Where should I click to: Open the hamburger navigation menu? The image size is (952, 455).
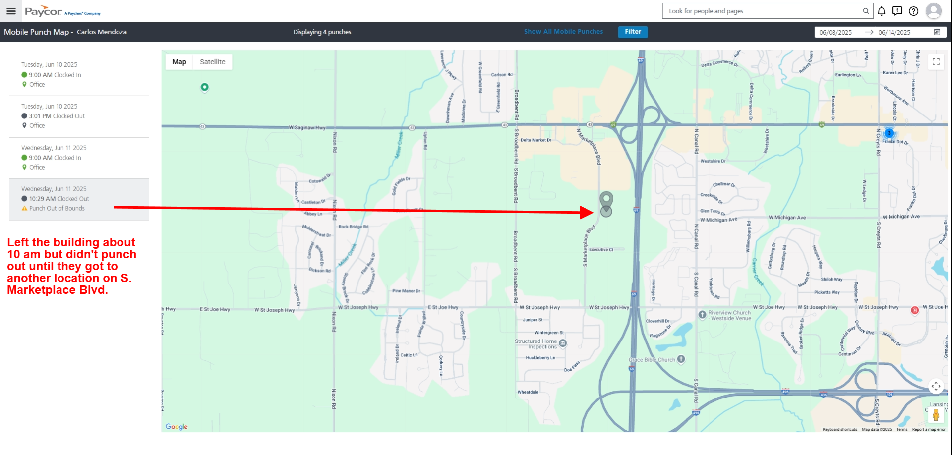click(11, 11)
